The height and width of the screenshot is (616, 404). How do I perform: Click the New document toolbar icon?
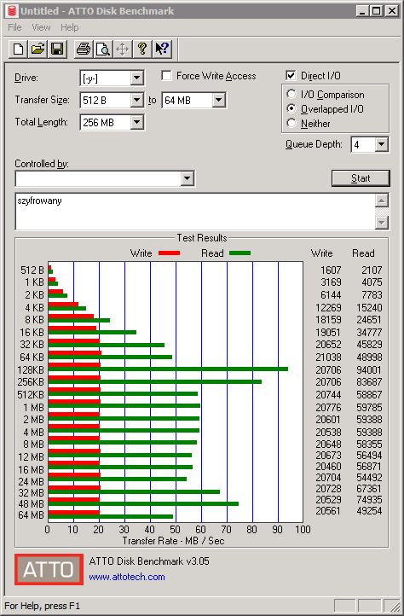coord(18,49)
